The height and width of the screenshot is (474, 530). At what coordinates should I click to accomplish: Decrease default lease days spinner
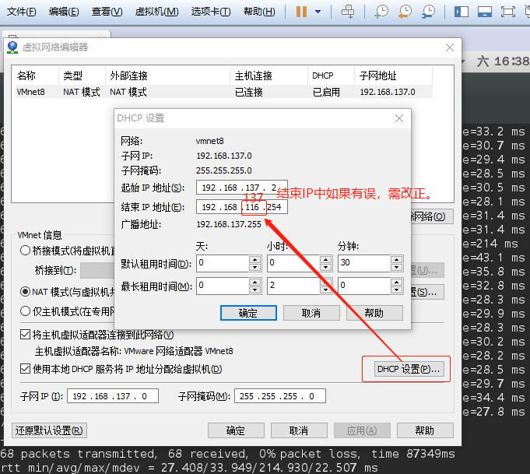(x=254, y=268)
